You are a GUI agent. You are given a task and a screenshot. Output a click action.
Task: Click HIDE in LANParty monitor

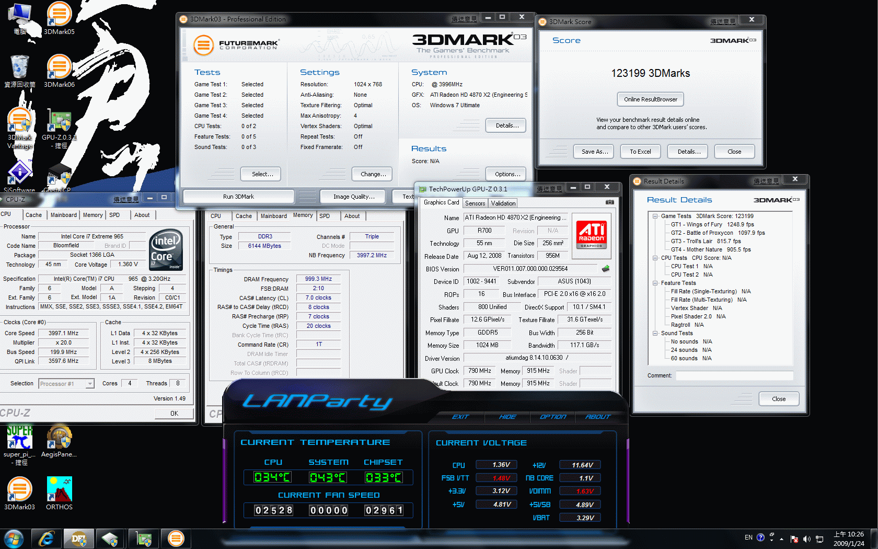pyautogui.click(x=507, y=417)
